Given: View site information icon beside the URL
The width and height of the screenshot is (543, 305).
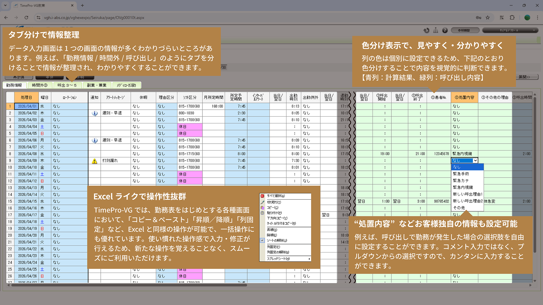Looking at the screenshot, I should click(38, 18).
